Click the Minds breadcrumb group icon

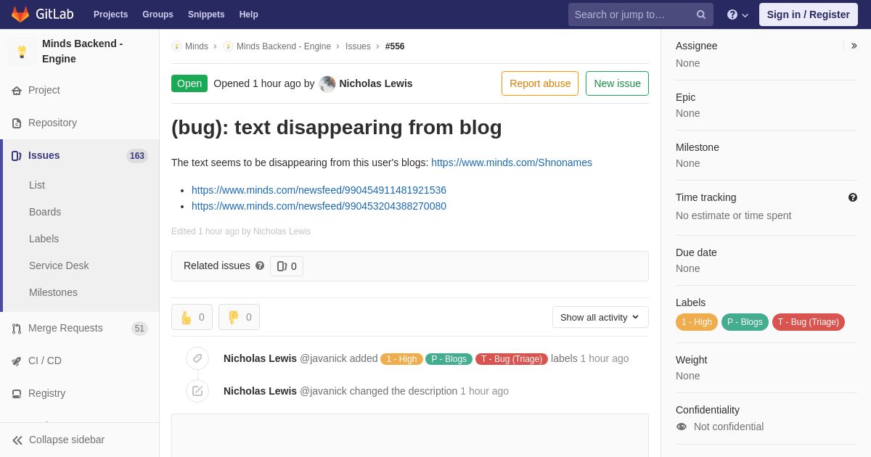[x=176, y=46]
